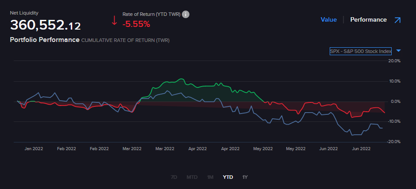Choose the MTD time range

tap(192, 177)
